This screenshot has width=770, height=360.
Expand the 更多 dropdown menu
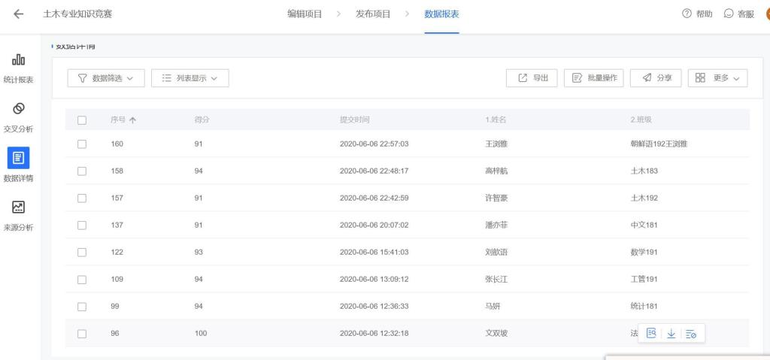(717, 77)
